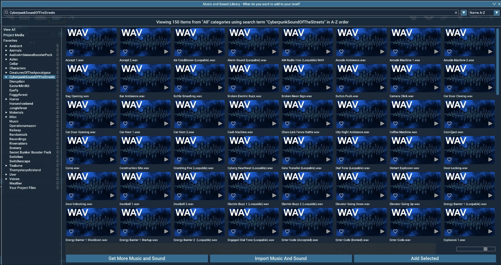The height and width of the screenshot is (265, 501).
Task: Expand the Voices category
Action: pos(6,179)
